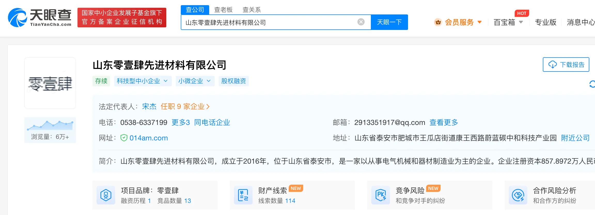Click 附近公司 link beside the address

tap(575, 138)
